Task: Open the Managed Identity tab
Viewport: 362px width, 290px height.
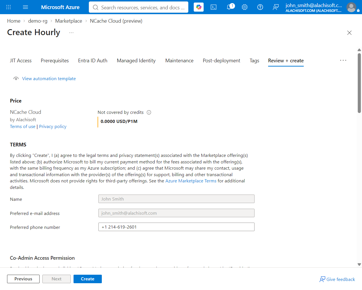Action: coord(136,61)
